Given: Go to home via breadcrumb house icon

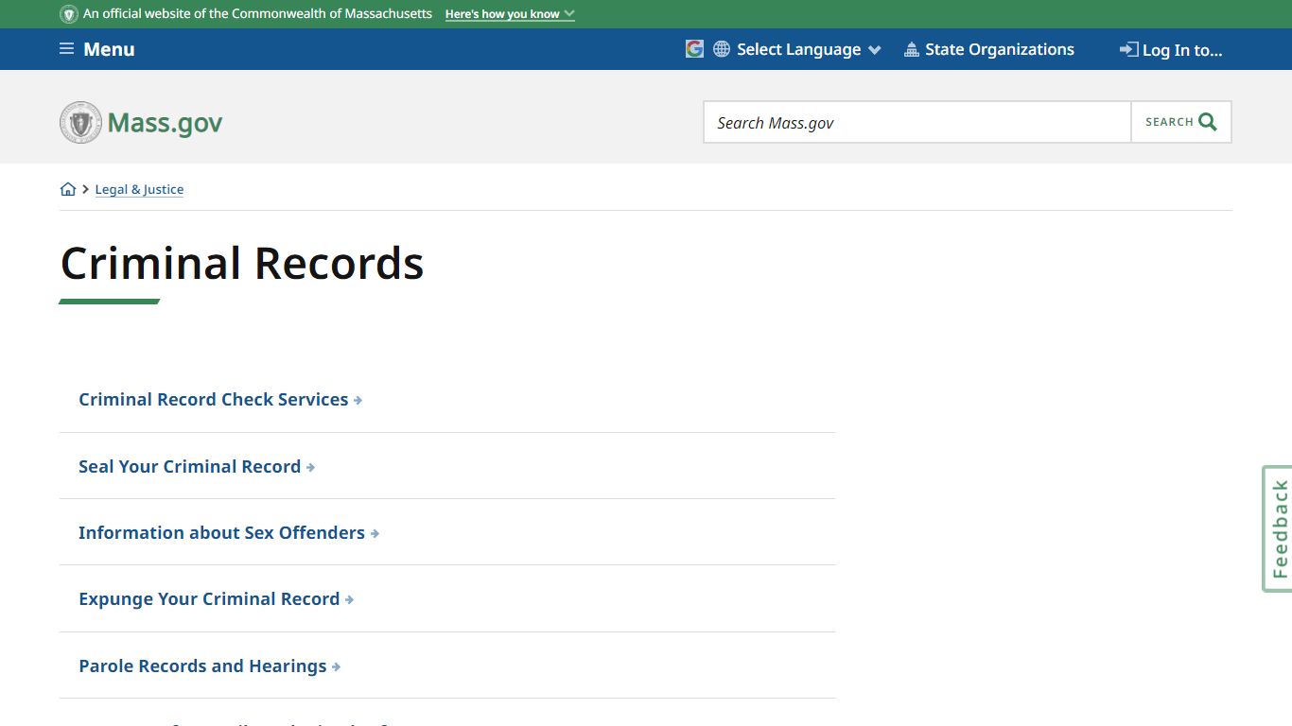Looking at the screenshot, I should pos(68,189).
